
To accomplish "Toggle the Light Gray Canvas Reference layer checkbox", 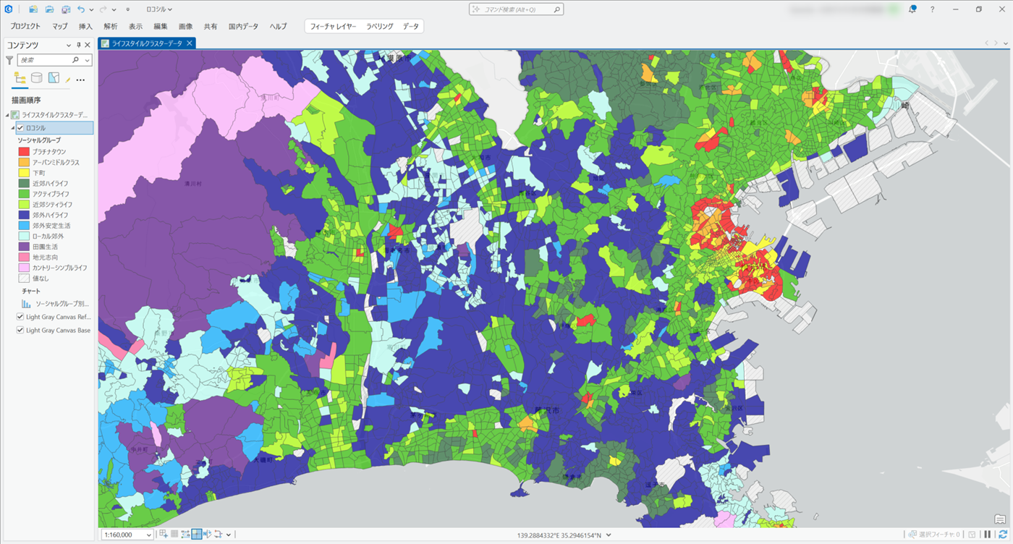I will [x=20, y=317].
